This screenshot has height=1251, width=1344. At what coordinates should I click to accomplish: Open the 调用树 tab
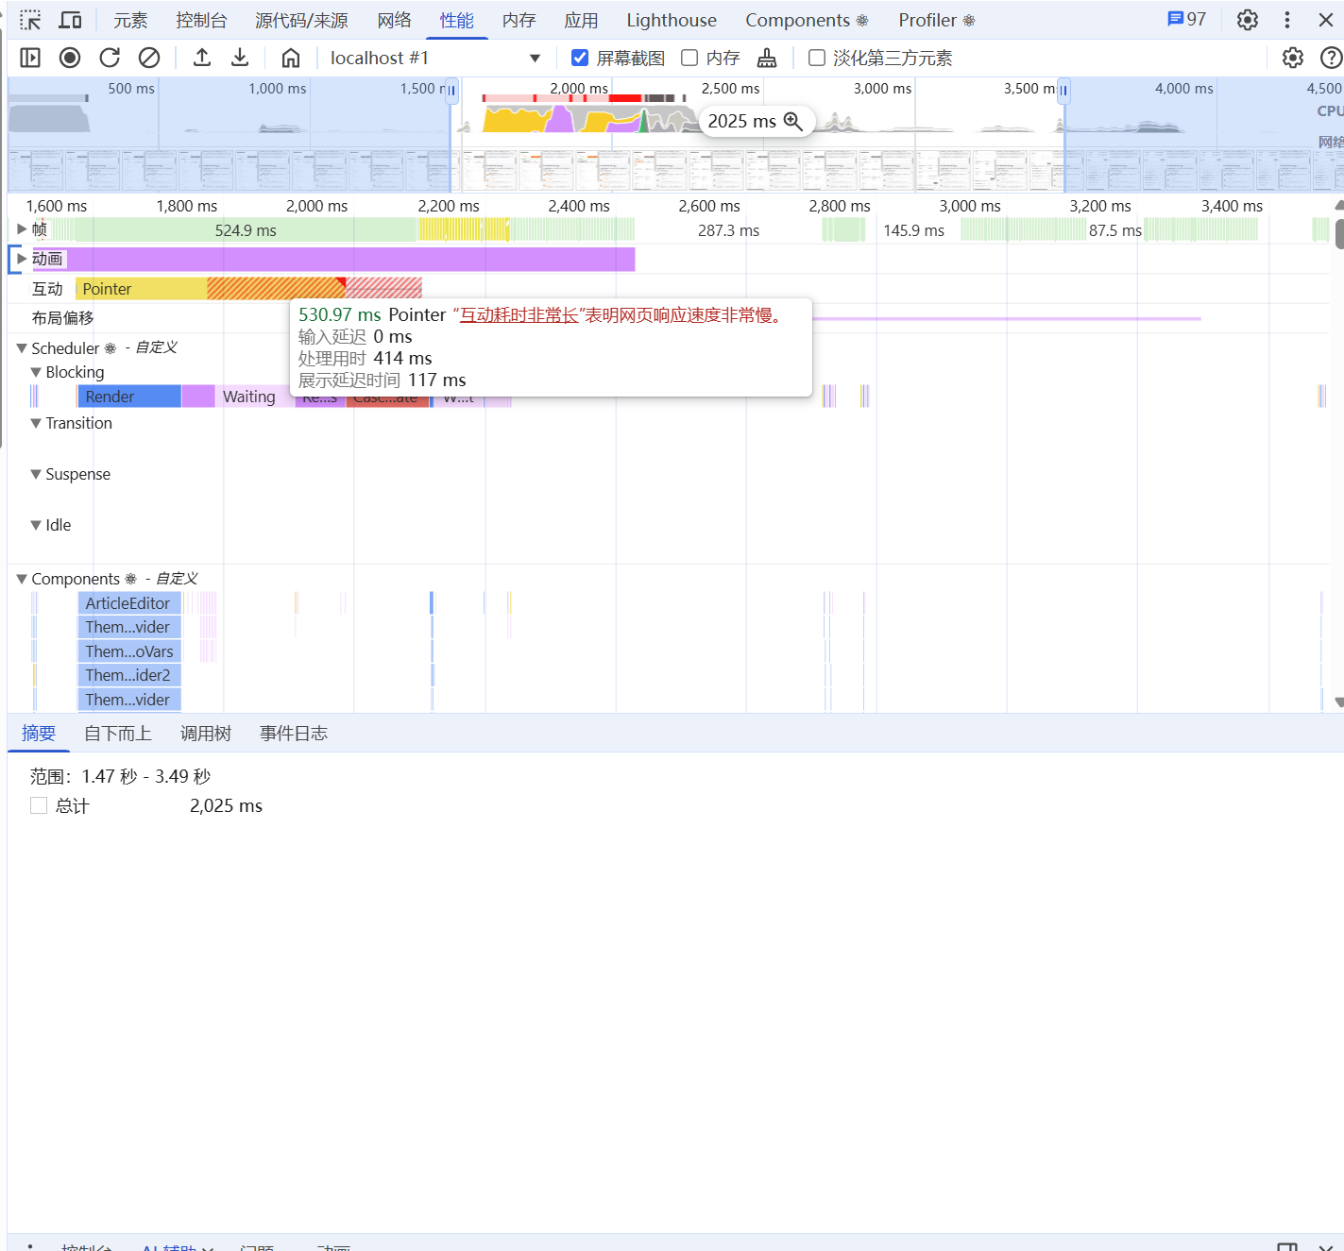(x=206, y=734)
